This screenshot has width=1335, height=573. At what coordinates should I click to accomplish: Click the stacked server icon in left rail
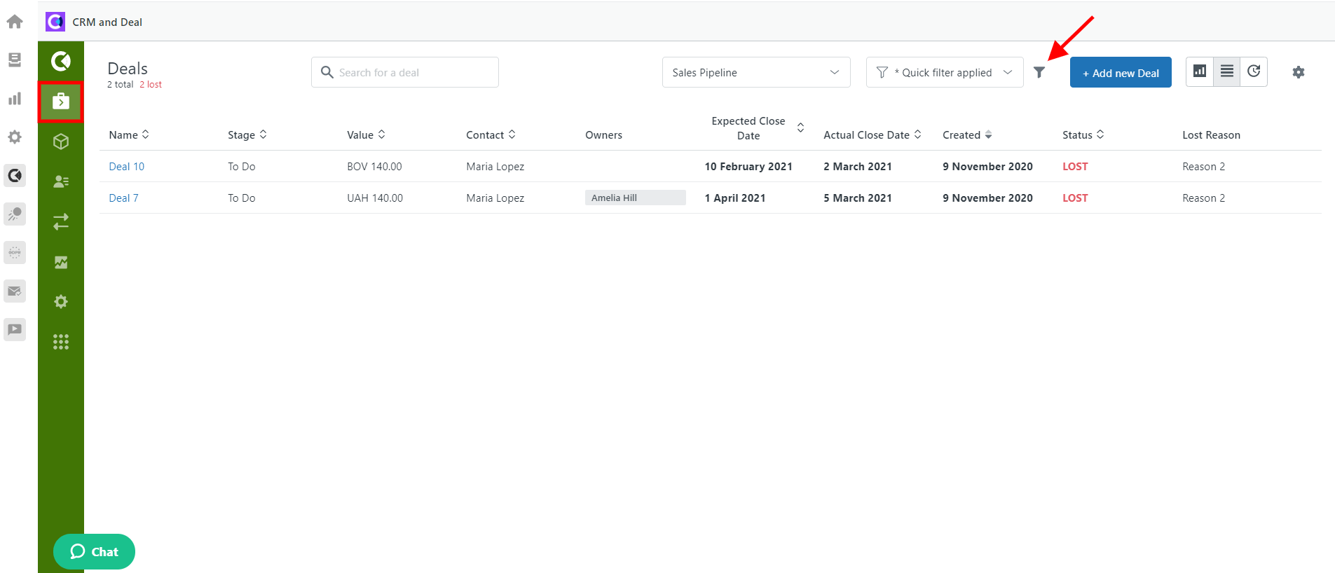click(x=15, y=60)
